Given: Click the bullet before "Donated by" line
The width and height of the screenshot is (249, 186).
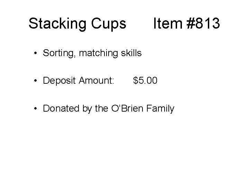Looking at the screenshot, I should click(36, 109).
